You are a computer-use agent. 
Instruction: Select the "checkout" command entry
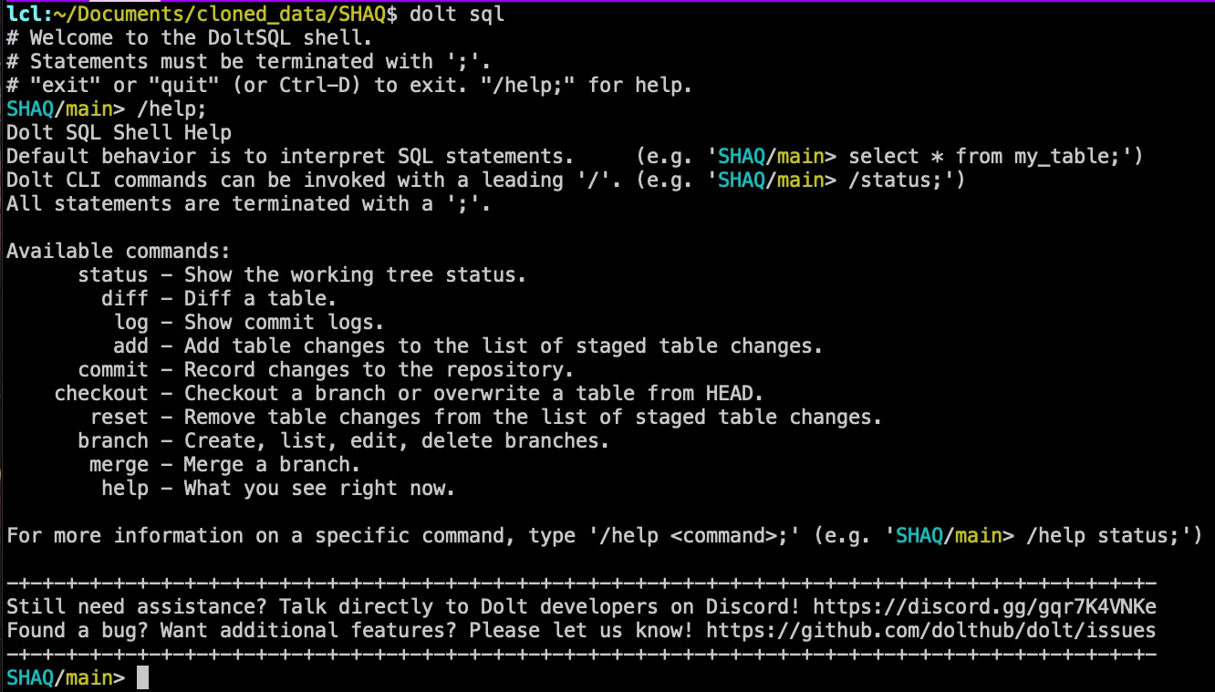(100, 393)
